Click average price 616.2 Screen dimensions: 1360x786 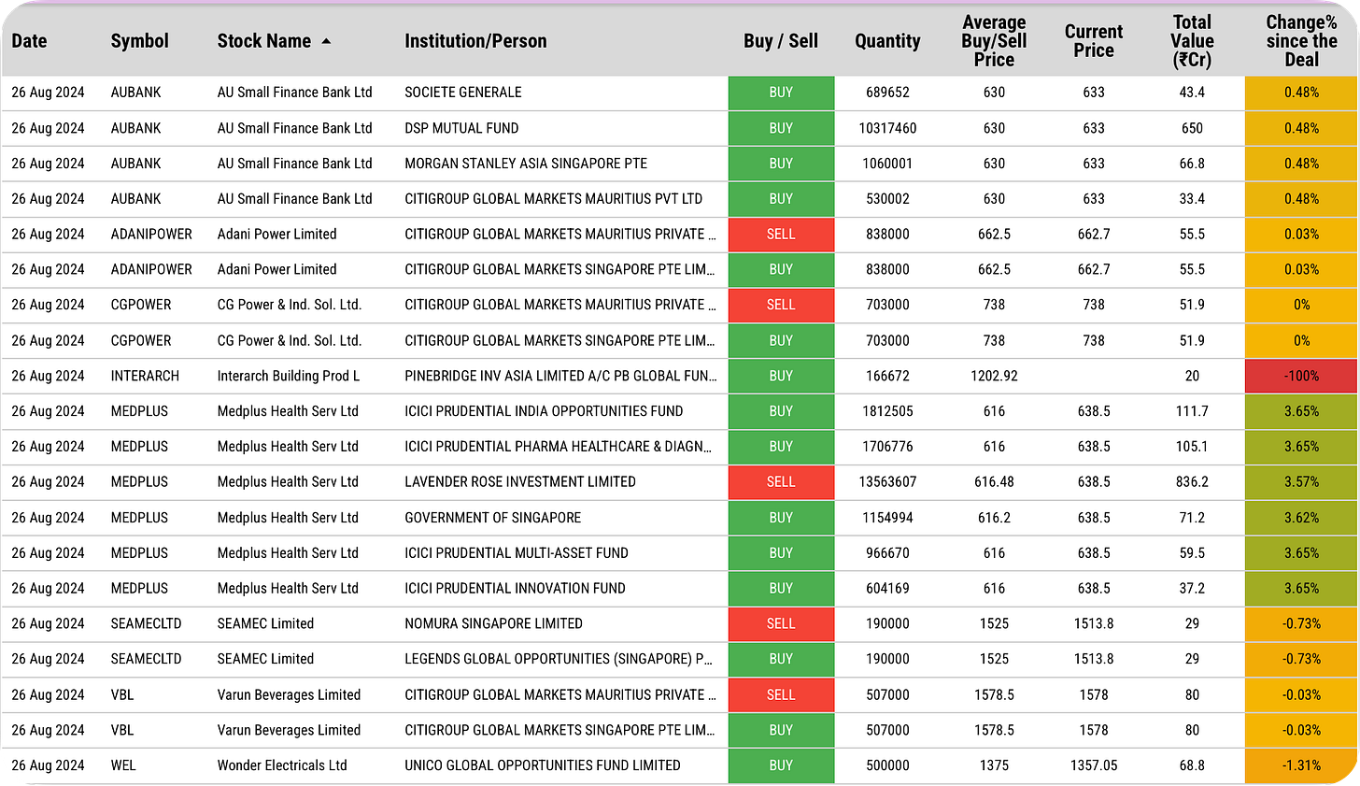[x=994, y=517]
